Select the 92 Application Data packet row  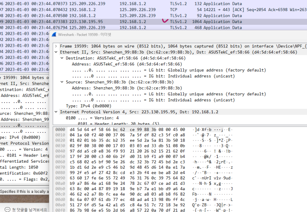pyautogui.click(x=153, y=16)
